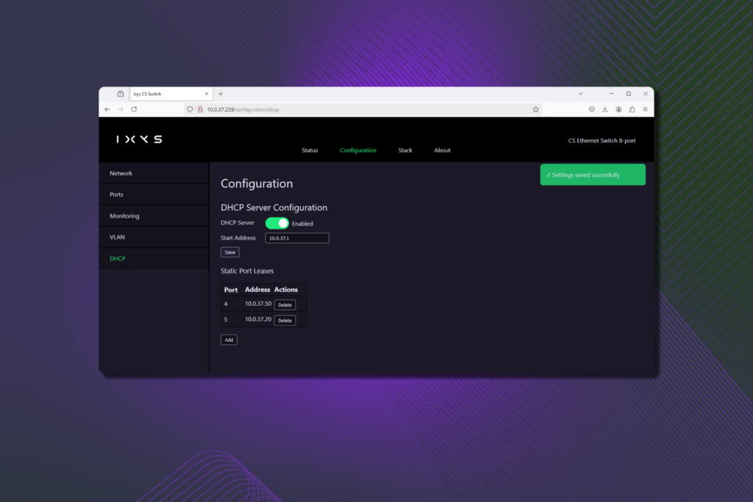Reload the page with the refresh icon
The width and height of the screenshot is (753, 502).
click(134, 110)
